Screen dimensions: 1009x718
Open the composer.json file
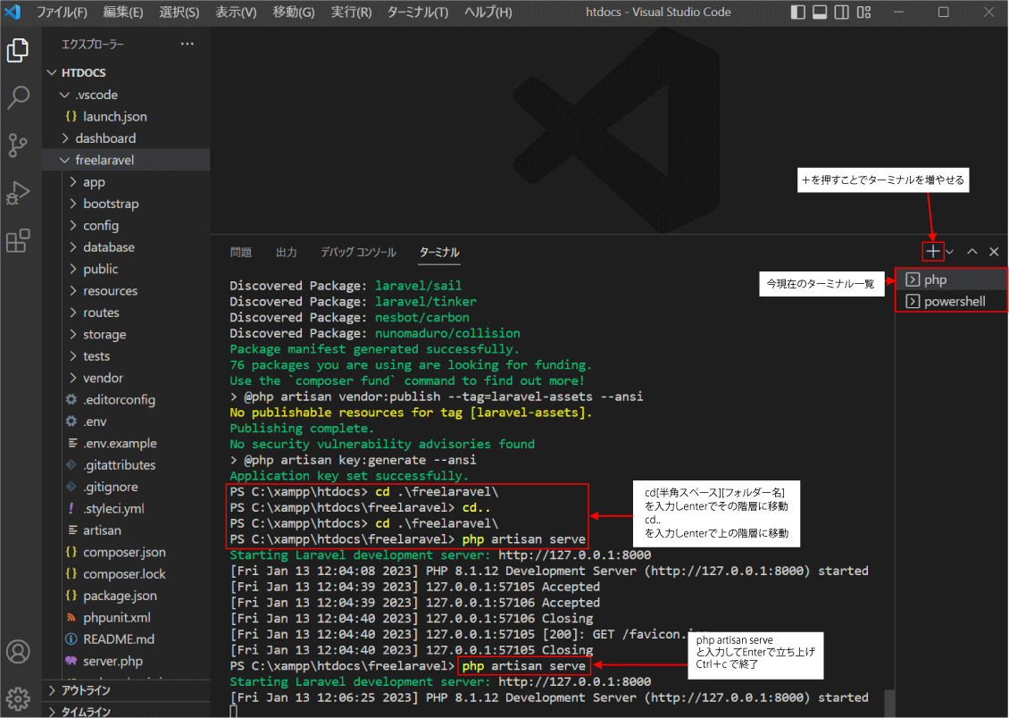[124, 553]
